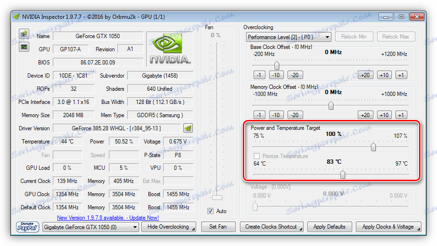Screen dimensions: 437x246
Task: Click the Relock Max button
Action: (x=396, y=37)
